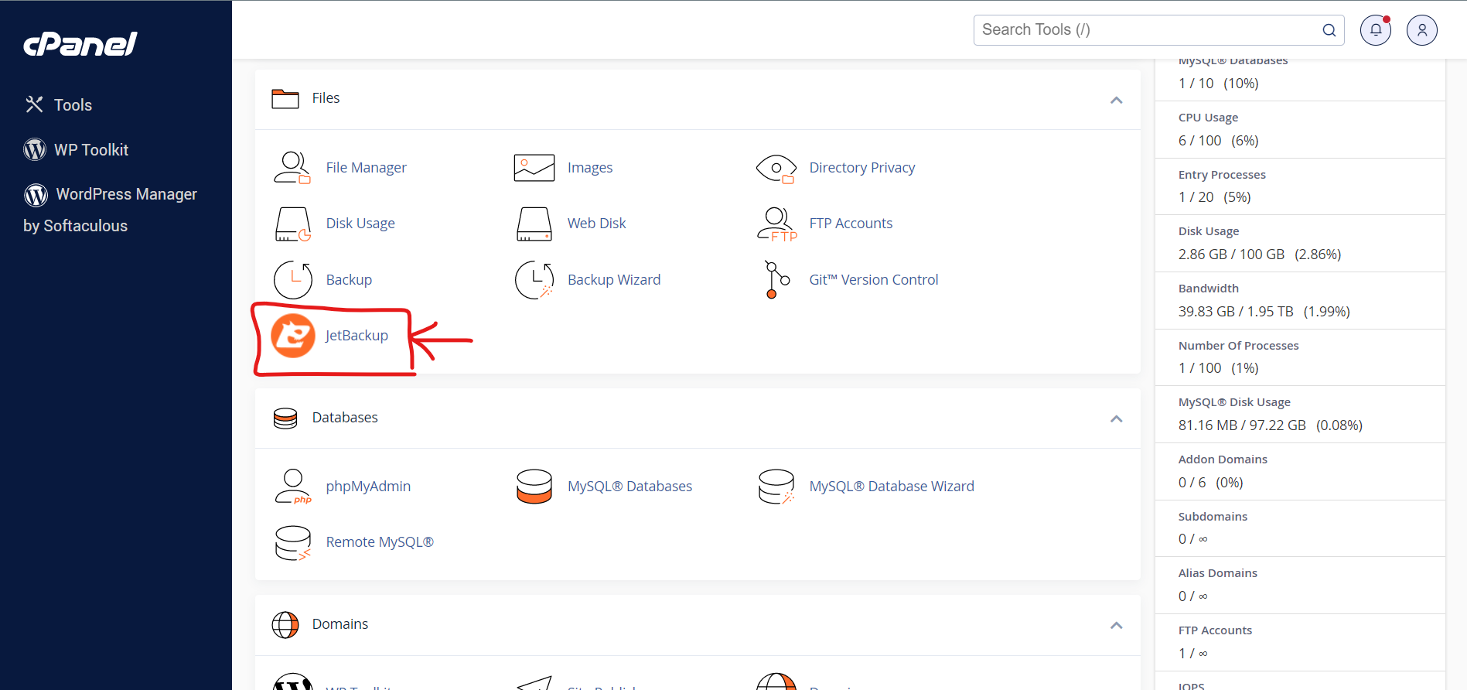
Task: Click the Bandwidth statistic label
Action: [x=1209, y=289]
